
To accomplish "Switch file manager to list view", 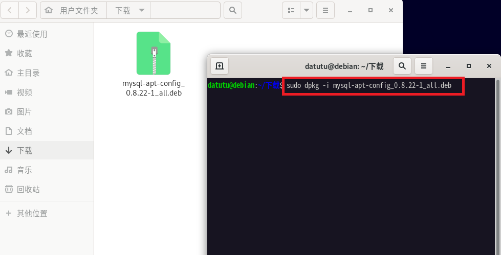I will pos(291,10).
